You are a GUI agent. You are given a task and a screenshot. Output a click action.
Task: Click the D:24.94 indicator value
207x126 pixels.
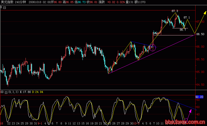(x=37, y=92)
